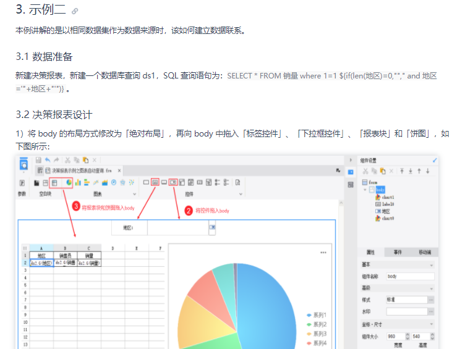Image resolution: width=465 pixels, height=349 pixels.
Task: Collapse the body tree node
Action: tap(365, 190)
